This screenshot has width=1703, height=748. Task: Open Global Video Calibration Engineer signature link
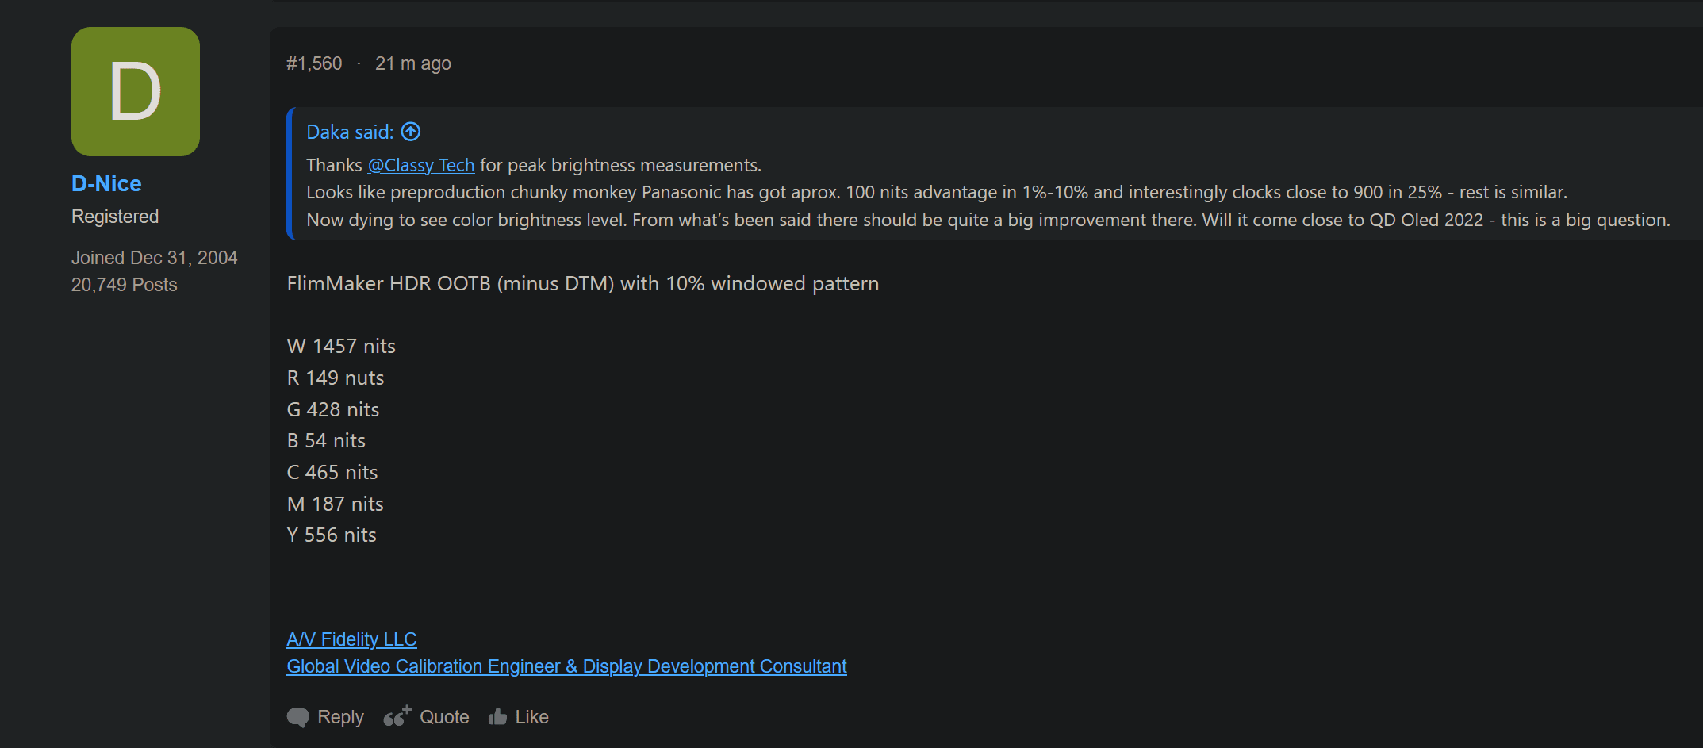click(x=566, y=666)
